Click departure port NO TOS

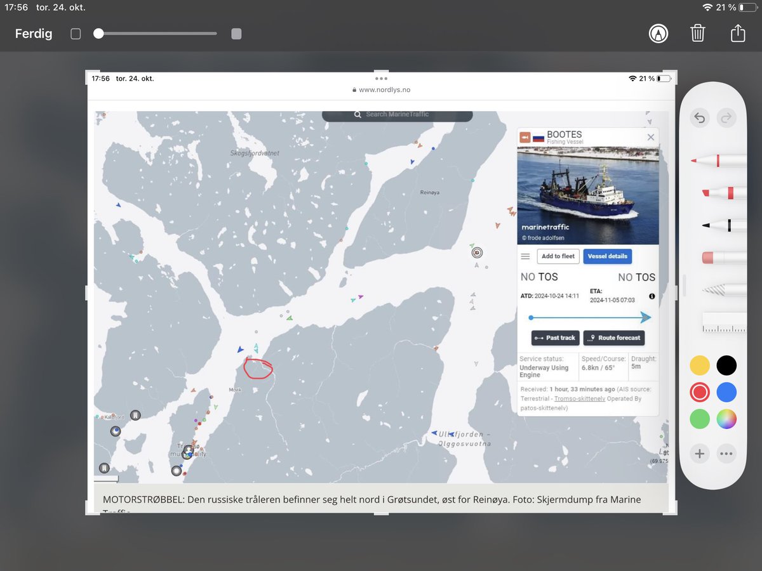click(x=538, y=277)
